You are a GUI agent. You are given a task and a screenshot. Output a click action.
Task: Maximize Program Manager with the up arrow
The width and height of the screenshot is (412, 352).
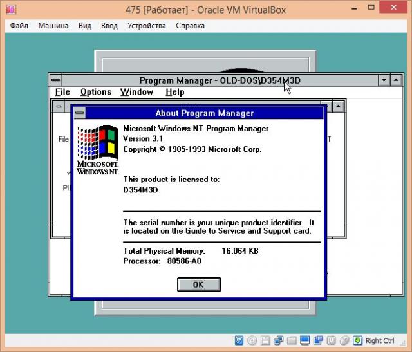click(396, 80)
